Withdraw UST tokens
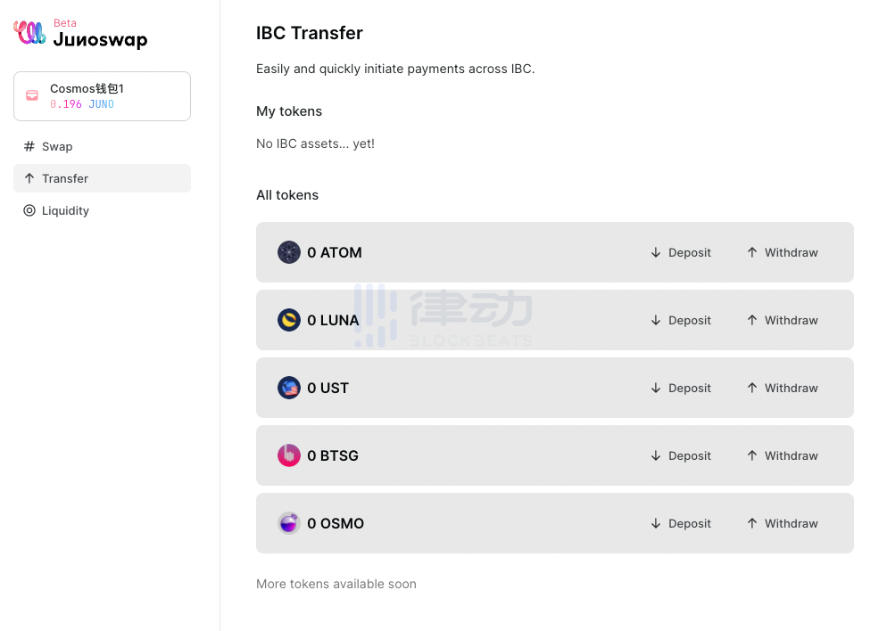The height and width of the screenshot is (631, 887). [x=783, y=388]
